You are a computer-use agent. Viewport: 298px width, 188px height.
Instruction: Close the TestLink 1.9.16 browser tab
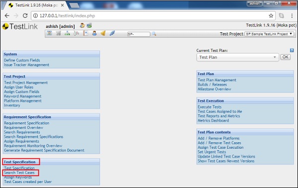63,5
